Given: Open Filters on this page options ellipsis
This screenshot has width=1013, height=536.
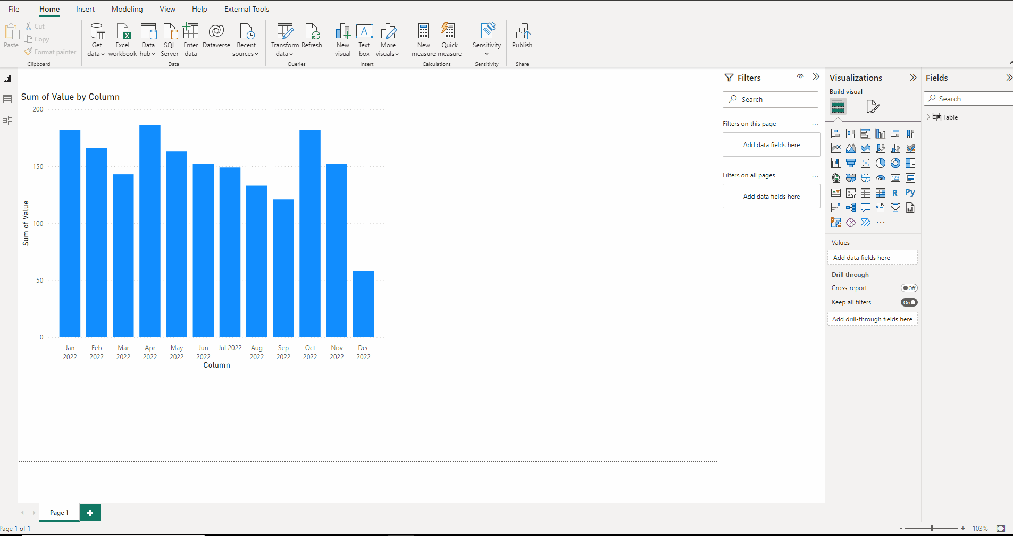Looking at the screenshot, I should (x=815, y=124).
